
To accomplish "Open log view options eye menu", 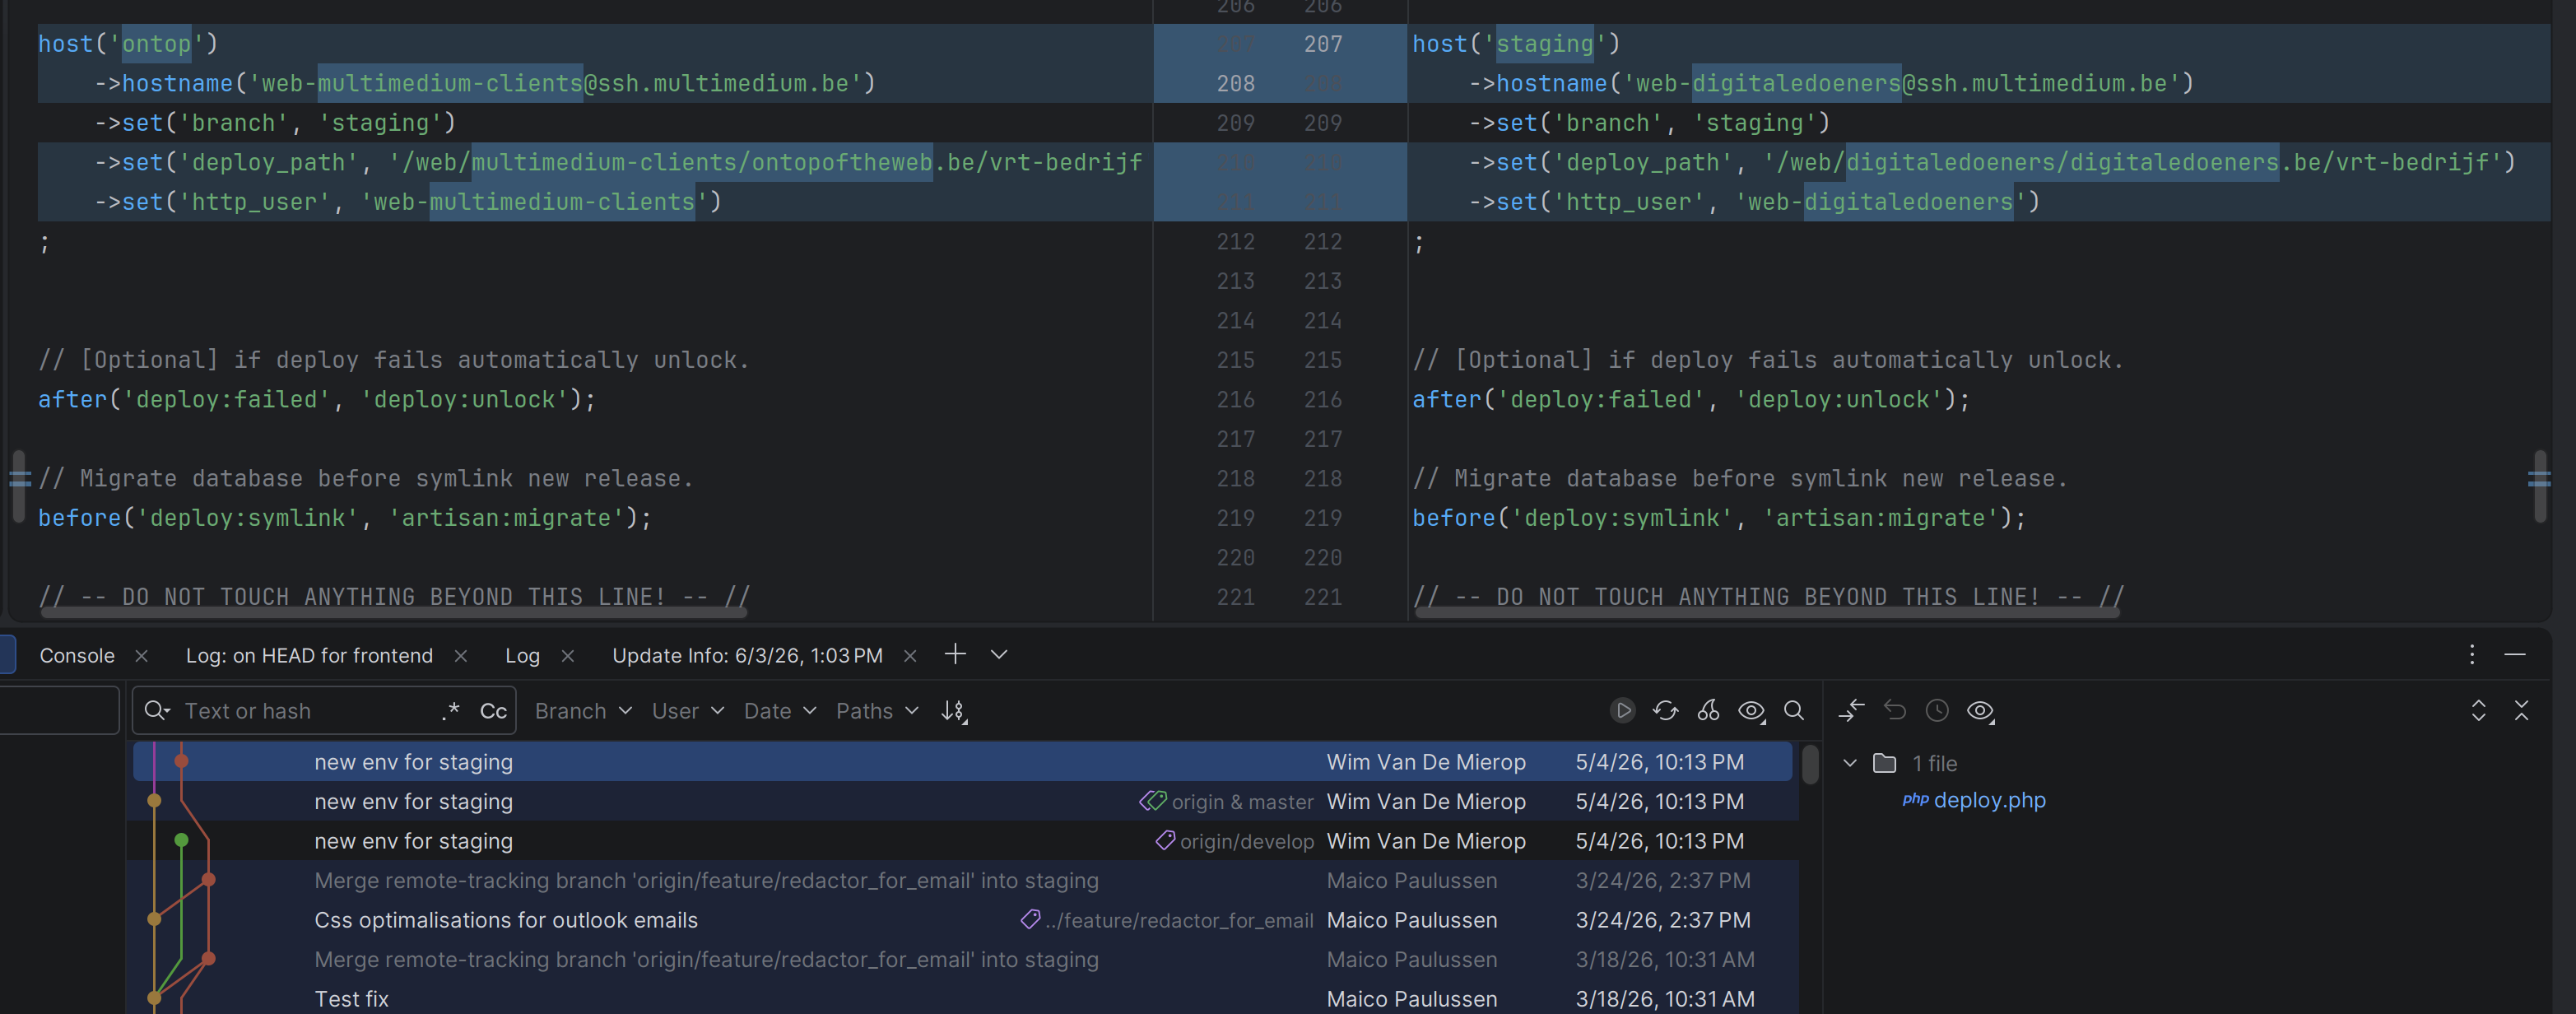I will (1752, 710).
